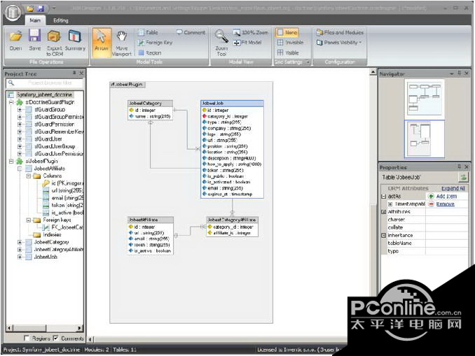This screenshot has height=356, width=475.
Task: Click the Expand All link
Action: pyautogui.click(x=453, y=189)
